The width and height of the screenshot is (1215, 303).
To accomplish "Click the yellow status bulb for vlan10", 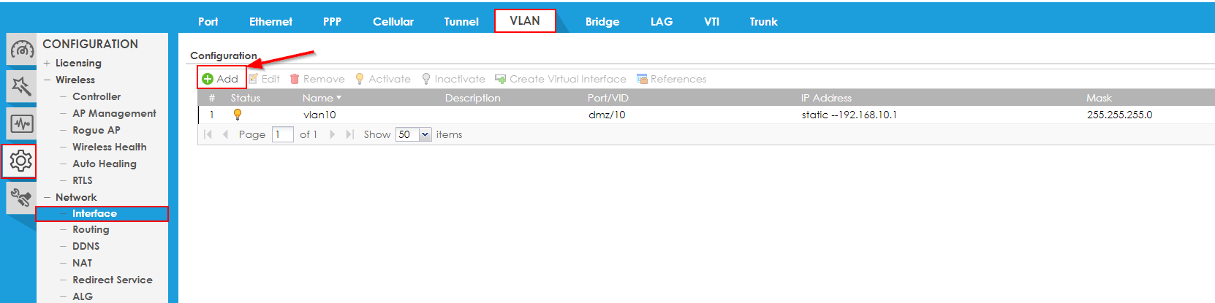I will click(x=238, y=115).
